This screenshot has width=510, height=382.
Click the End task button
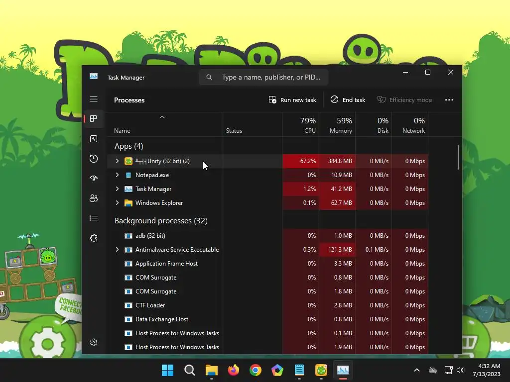(x=348, y=99)
